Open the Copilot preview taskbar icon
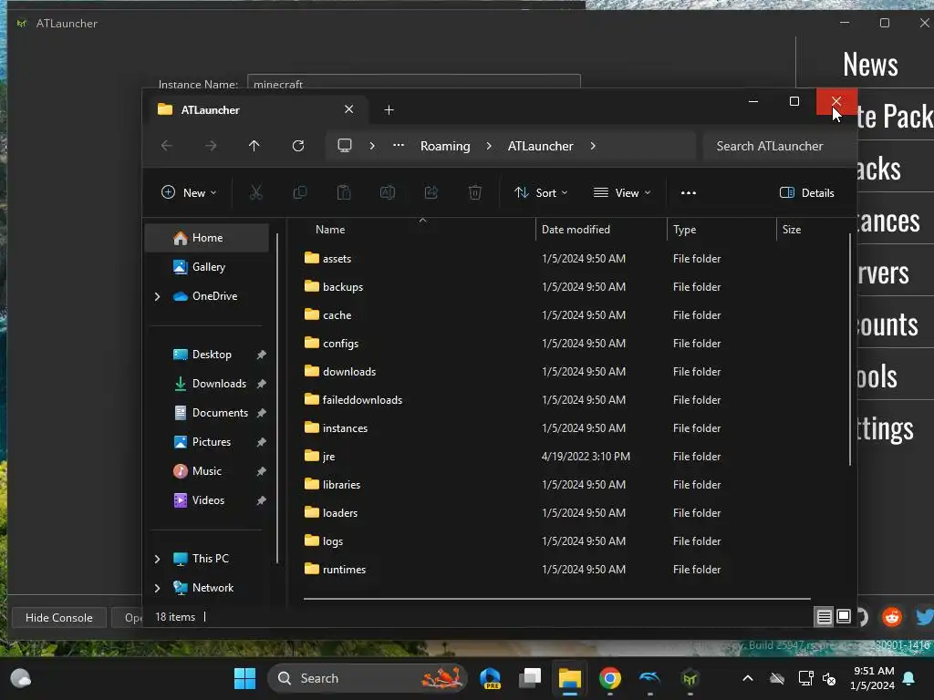Viewport: 934px width, 700px height. (x=490, y=678)
